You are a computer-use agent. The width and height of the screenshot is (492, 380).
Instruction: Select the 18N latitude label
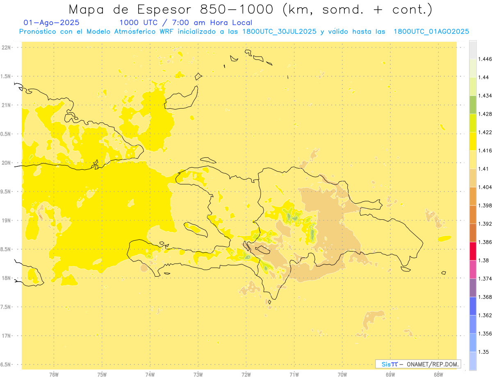[x=7, y=278]
